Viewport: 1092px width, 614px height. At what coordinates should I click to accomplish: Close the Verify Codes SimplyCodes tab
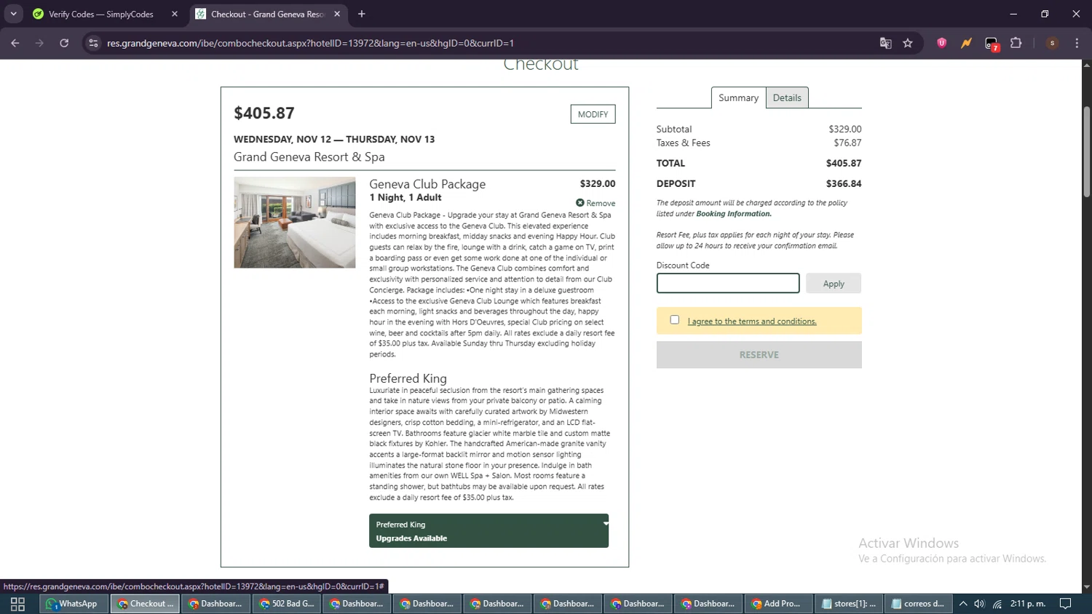tap(174, 14)
